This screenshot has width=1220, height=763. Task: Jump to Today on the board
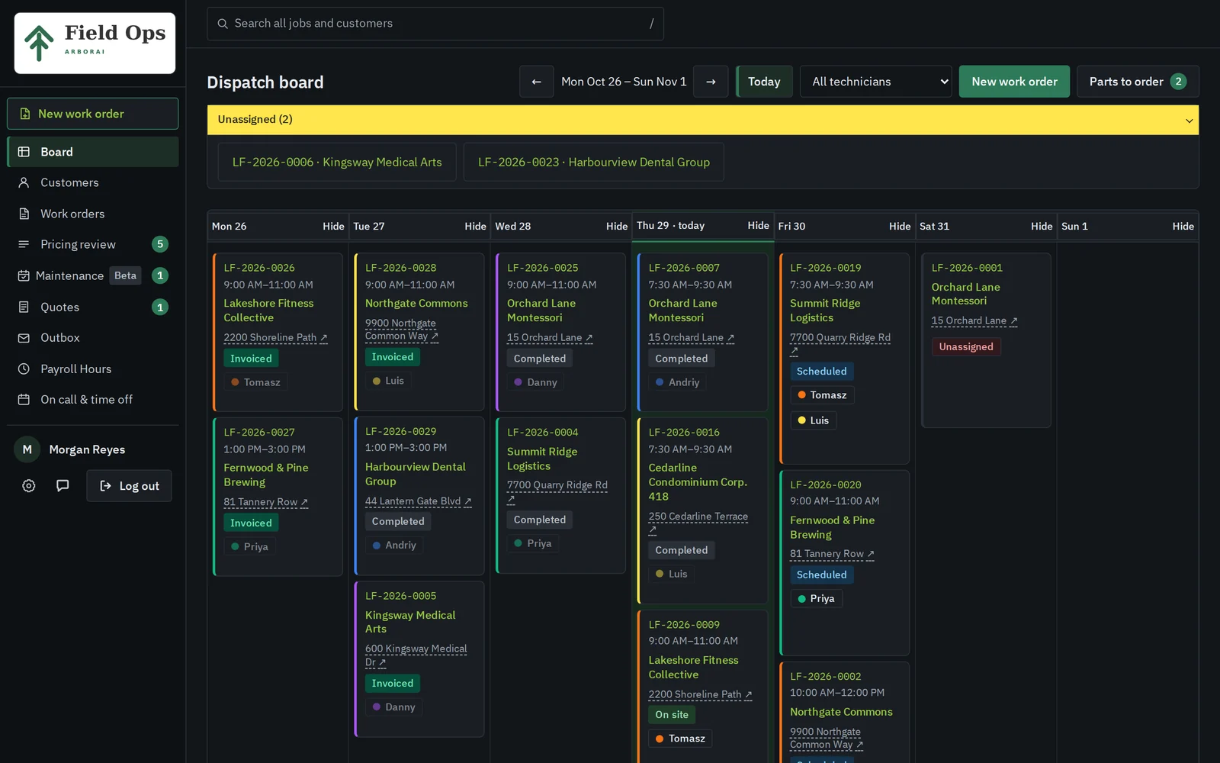[x=764, y=82]
